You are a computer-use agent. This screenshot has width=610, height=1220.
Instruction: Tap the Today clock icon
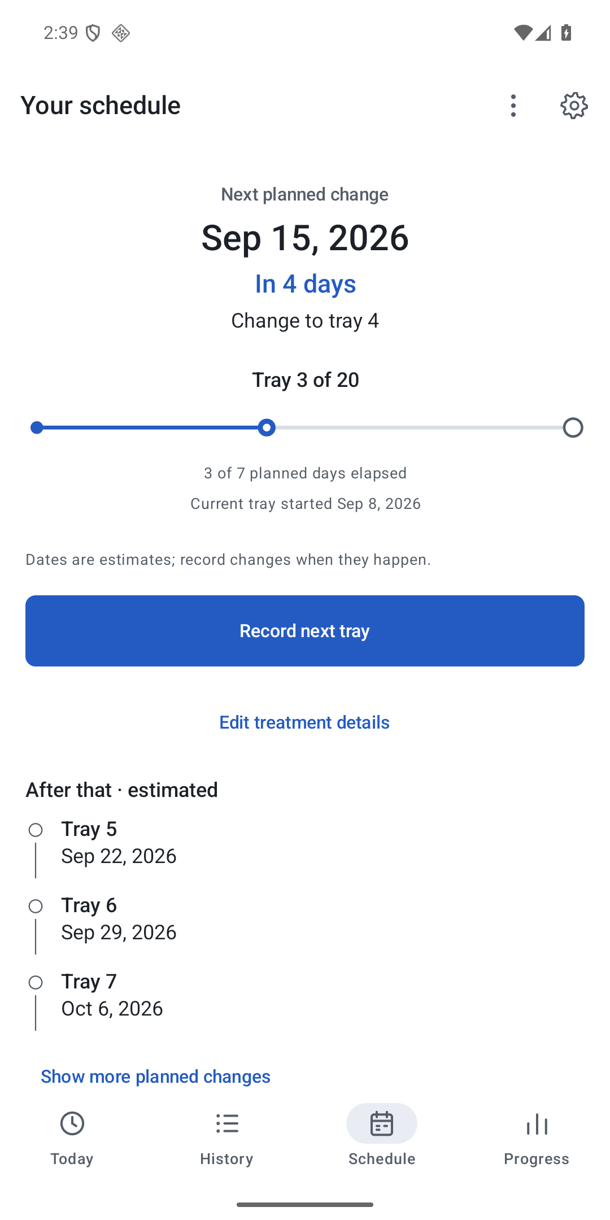[72, 1123]
